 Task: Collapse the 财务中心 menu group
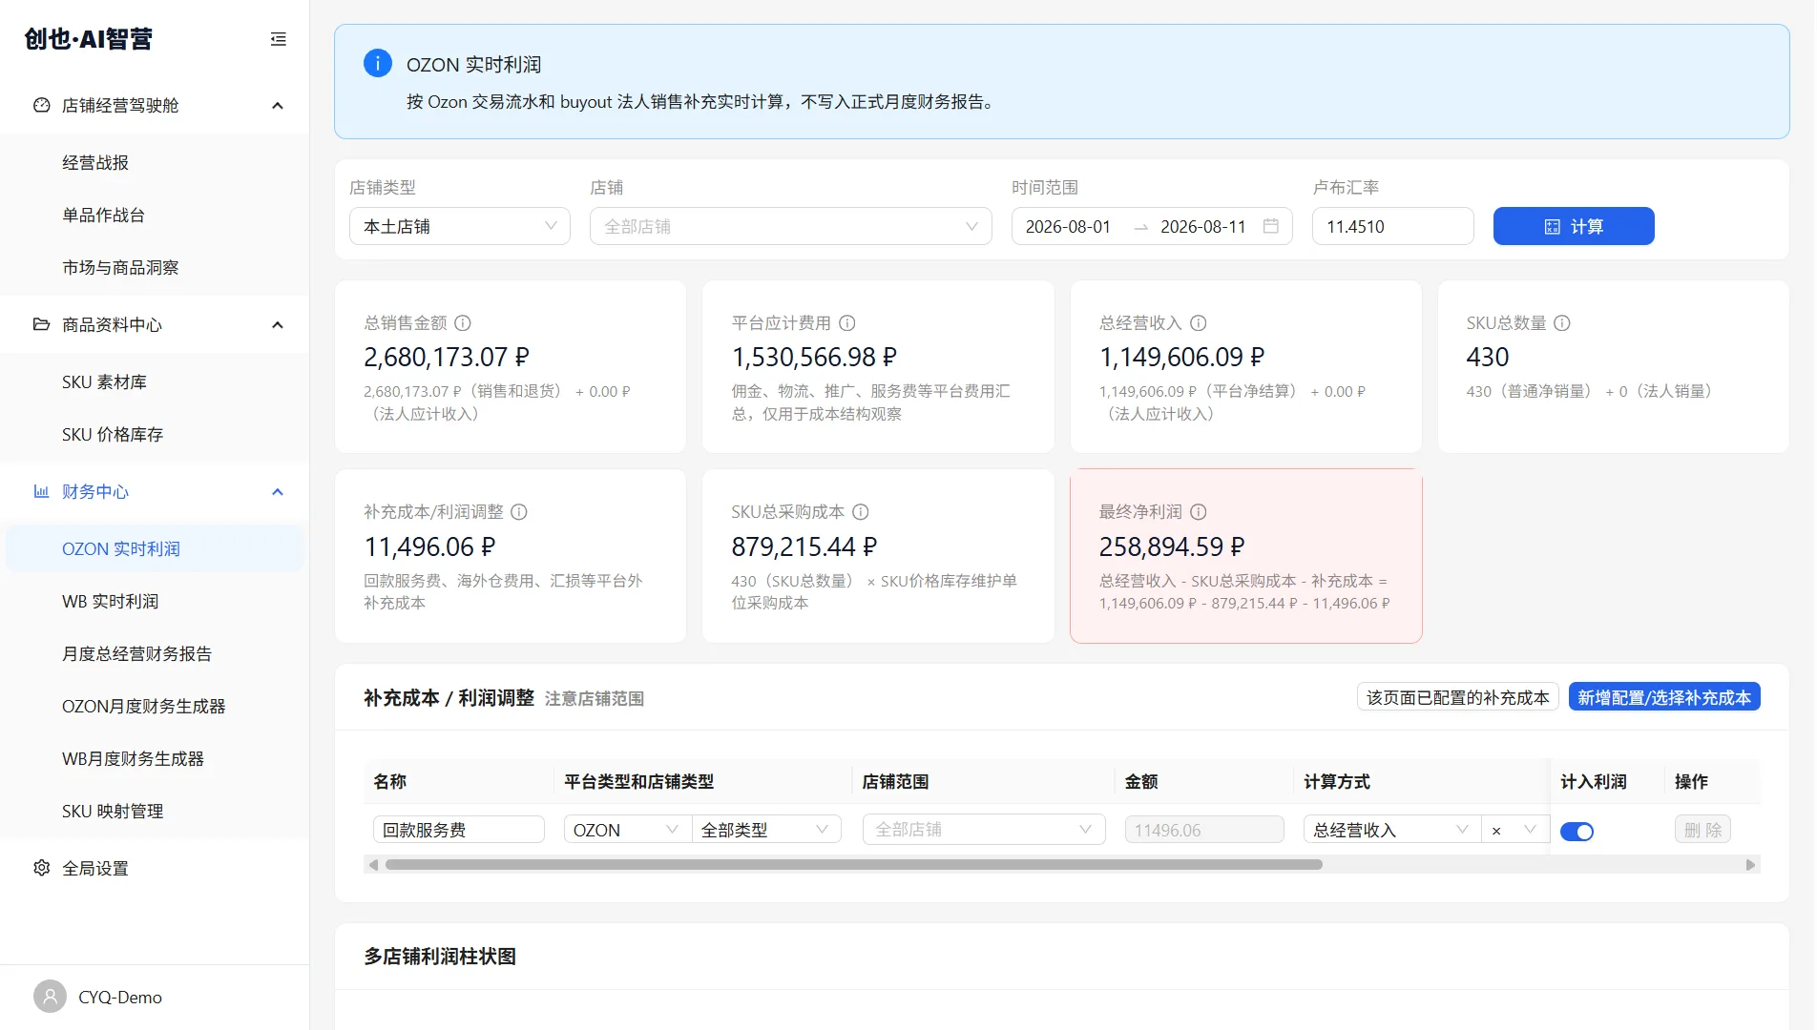click(155, 492)
